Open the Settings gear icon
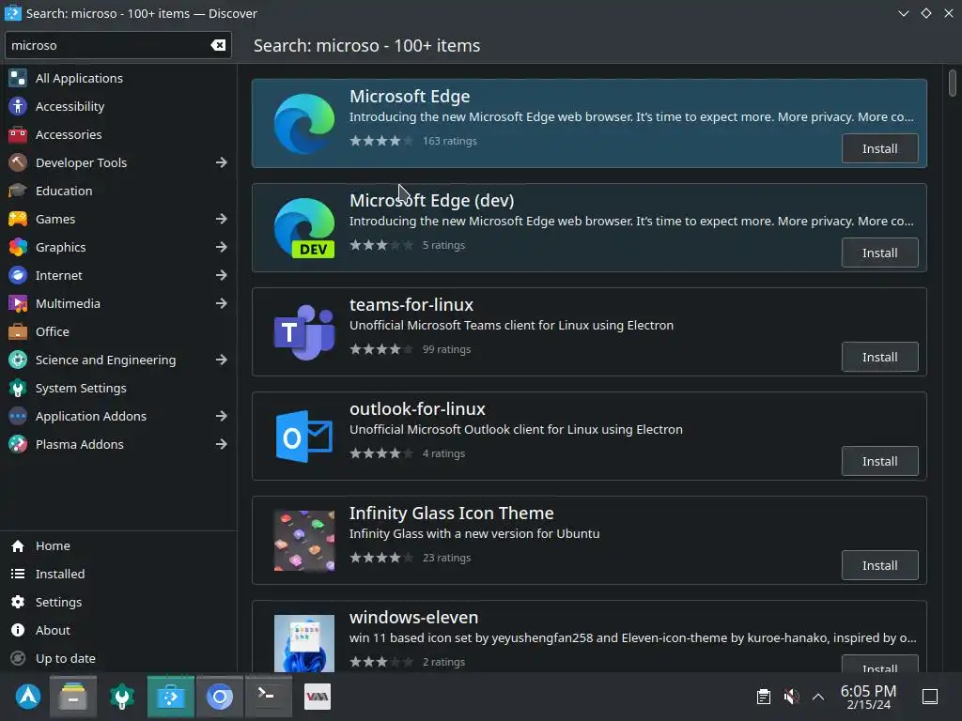 coord(18,602)
